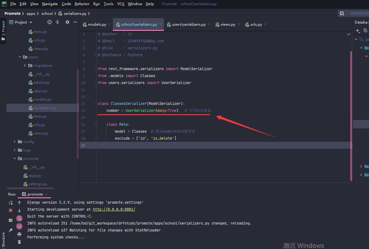Open the Code menu

pyautogui.click(x=66, y=4)
